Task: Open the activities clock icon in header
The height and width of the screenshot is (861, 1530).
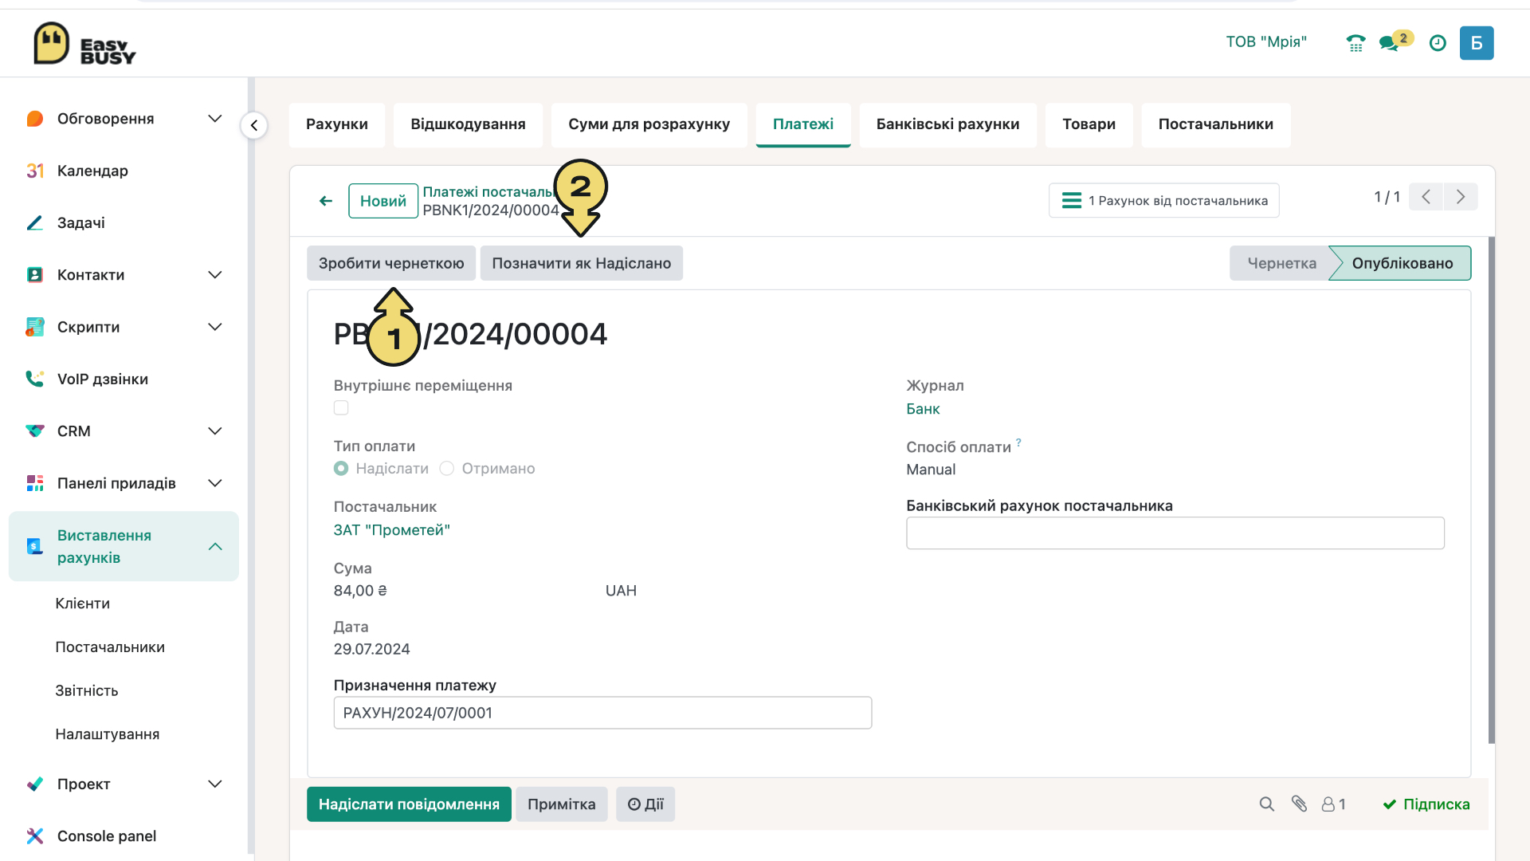Action: [x=1438, y=43]
